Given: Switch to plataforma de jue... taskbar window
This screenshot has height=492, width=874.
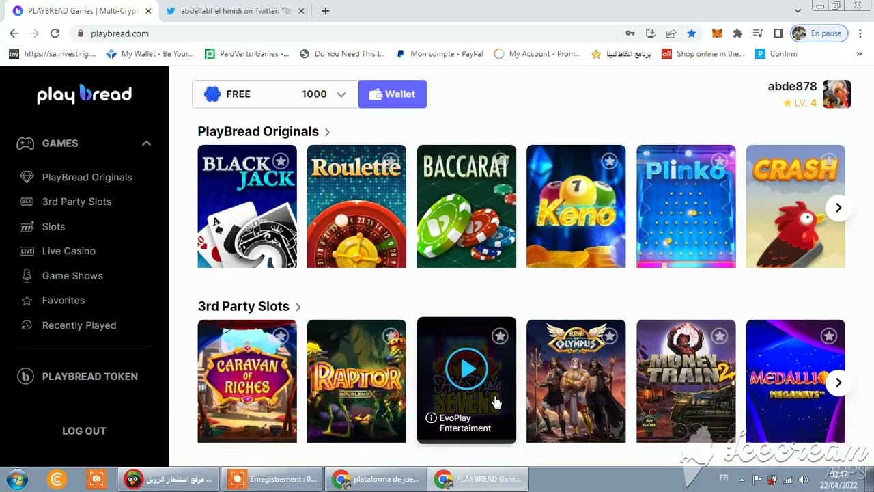Looking at the screenshot, I should pyautogui.click(x=376, y=479).
